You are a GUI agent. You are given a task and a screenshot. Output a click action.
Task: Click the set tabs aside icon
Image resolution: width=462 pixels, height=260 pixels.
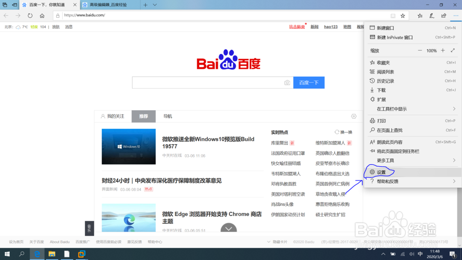pos(14,5)
